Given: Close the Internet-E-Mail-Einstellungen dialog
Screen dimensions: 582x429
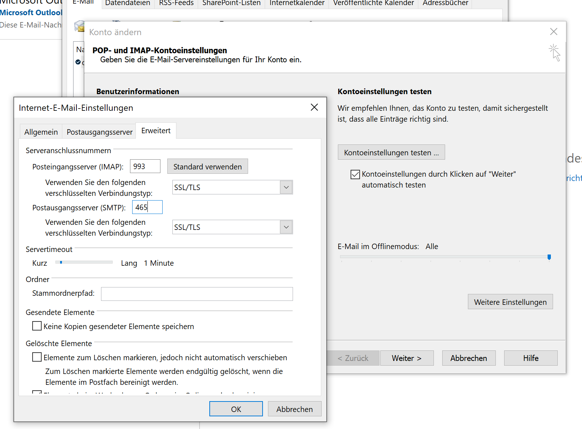Looking at the screenshot, I should click(314, 108).
